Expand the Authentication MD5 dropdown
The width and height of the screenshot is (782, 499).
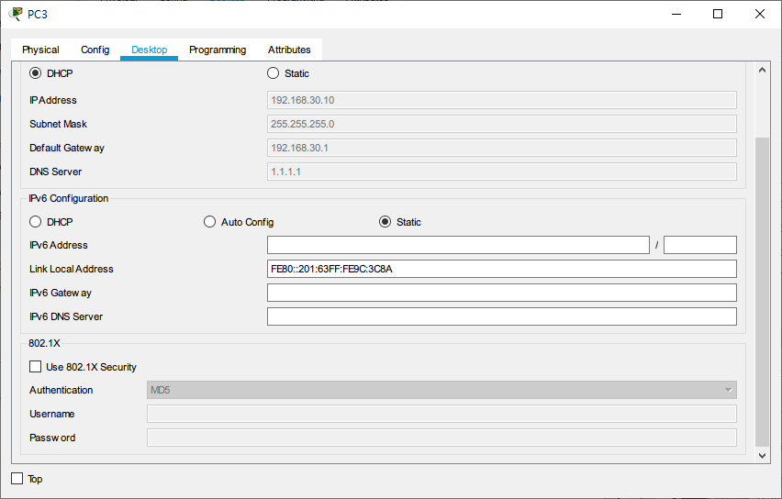pyautogui.click(x=441, y=390)
